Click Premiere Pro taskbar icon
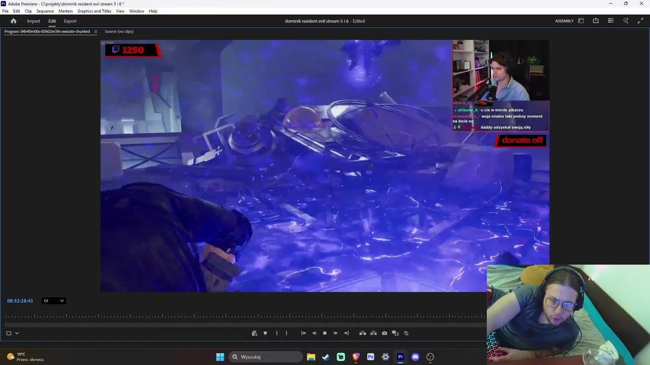The image size is (650, 365). (x=400, y=357)
